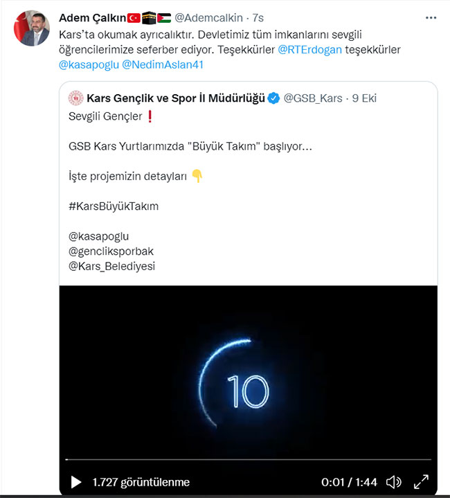Open the quoted tweet's 9 Eki date
This screenshot has height=498, width=450.
point(364,98)
